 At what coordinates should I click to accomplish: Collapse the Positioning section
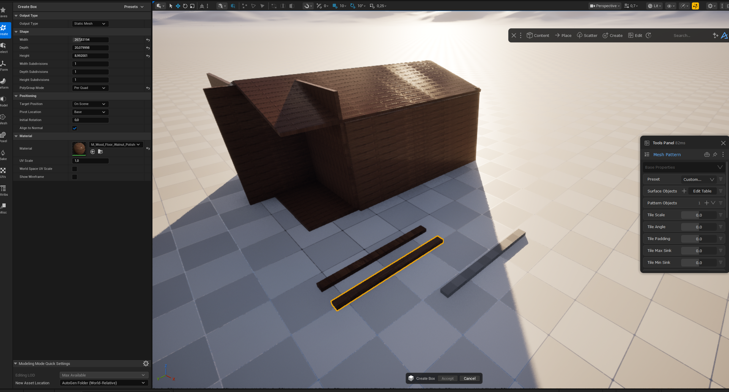(16, 96)
